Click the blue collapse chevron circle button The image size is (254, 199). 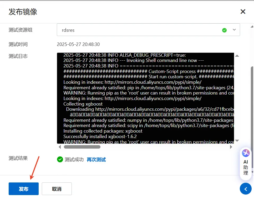[246, 189]
